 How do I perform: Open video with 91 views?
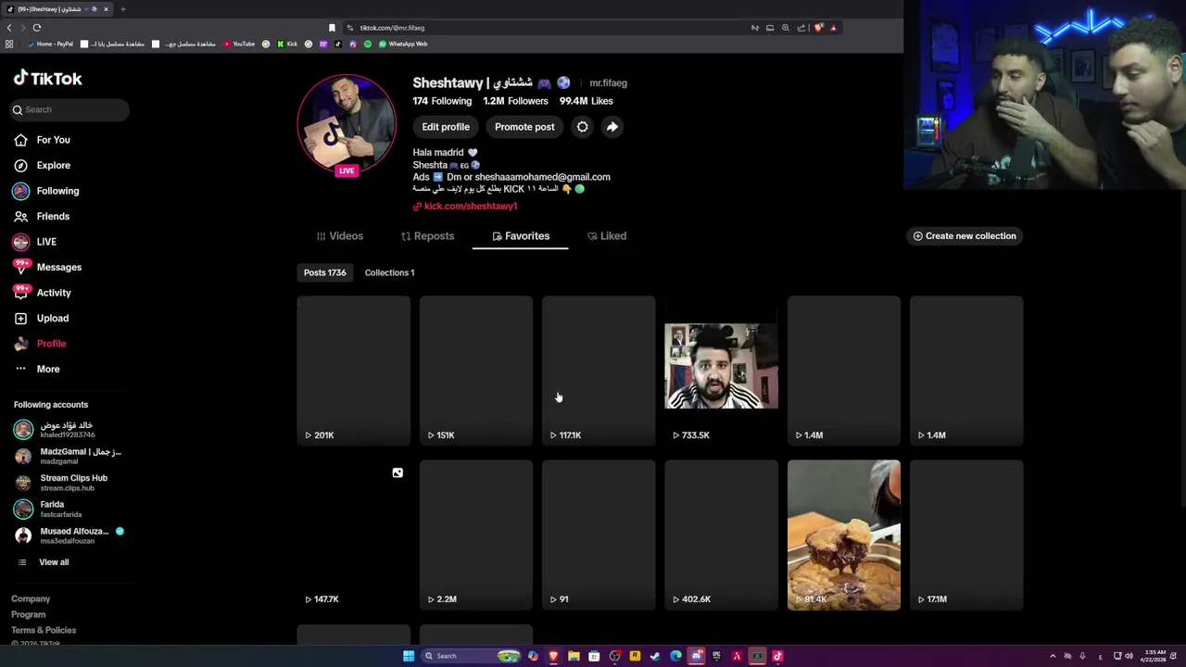point(599,535)
